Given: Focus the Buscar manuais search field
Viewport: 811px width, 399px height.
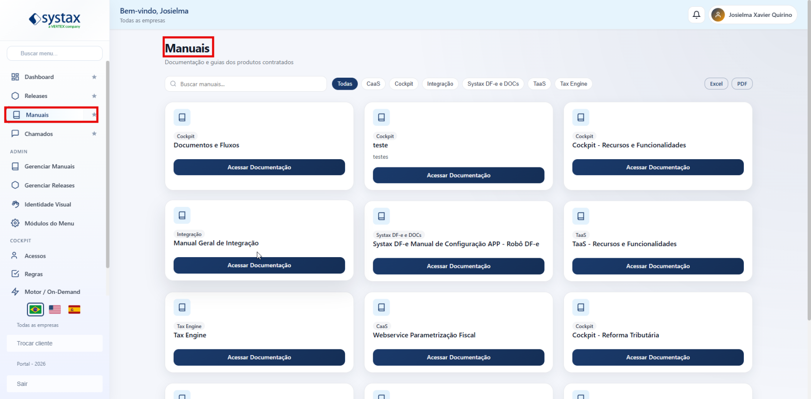Looking at the screenshot, I should click(x=246, y=84).
